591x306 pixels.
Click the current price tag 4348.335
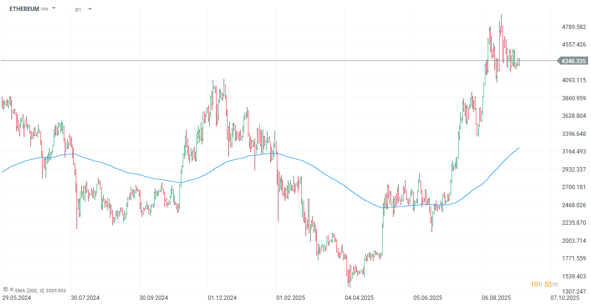coord(572,61)
